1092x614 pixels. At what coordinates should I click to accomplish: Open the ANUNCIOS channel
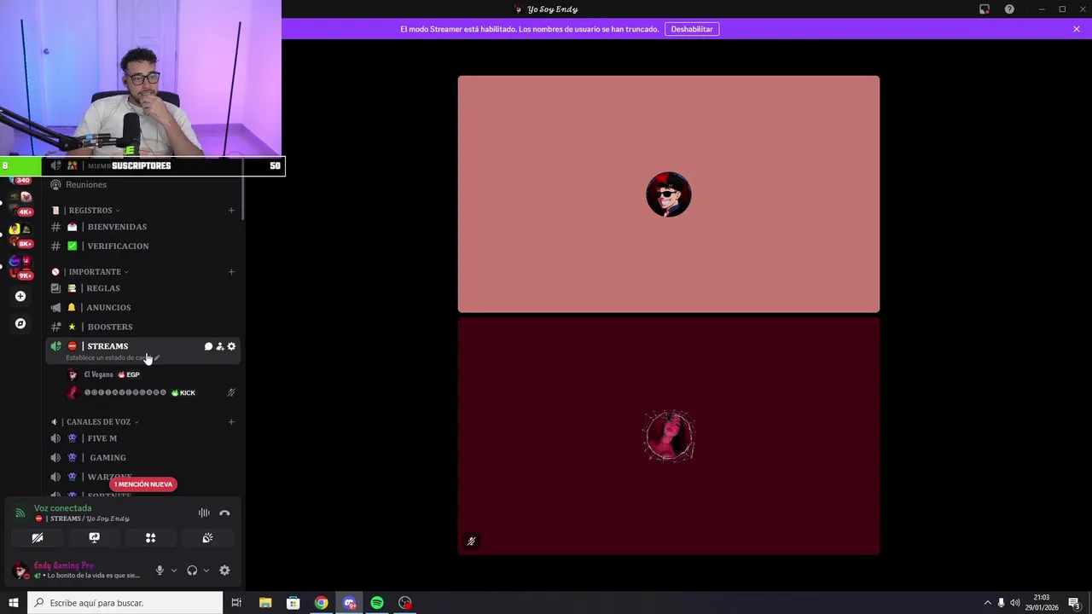click(x=142, y=307)
